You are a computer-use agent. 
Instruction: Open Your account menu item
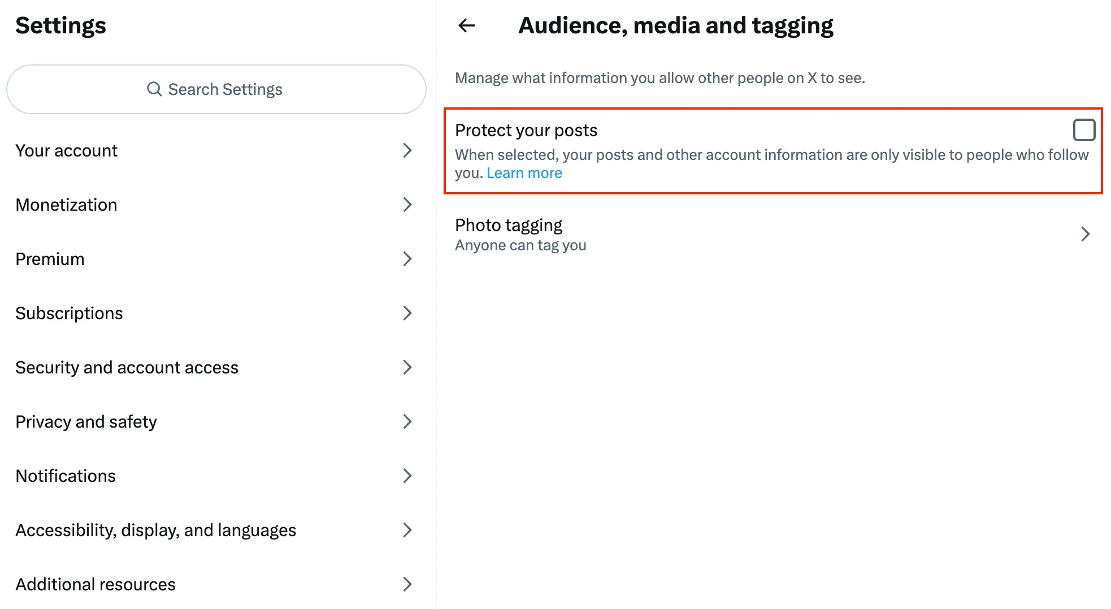[67, 151]
